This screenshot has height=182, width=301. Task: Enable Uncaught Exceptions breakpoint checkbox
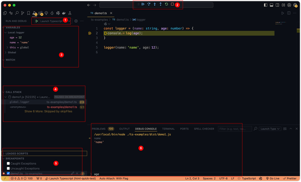8,169
